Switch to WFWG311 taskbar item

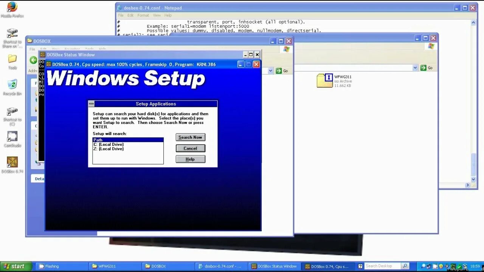pos(115,266)
